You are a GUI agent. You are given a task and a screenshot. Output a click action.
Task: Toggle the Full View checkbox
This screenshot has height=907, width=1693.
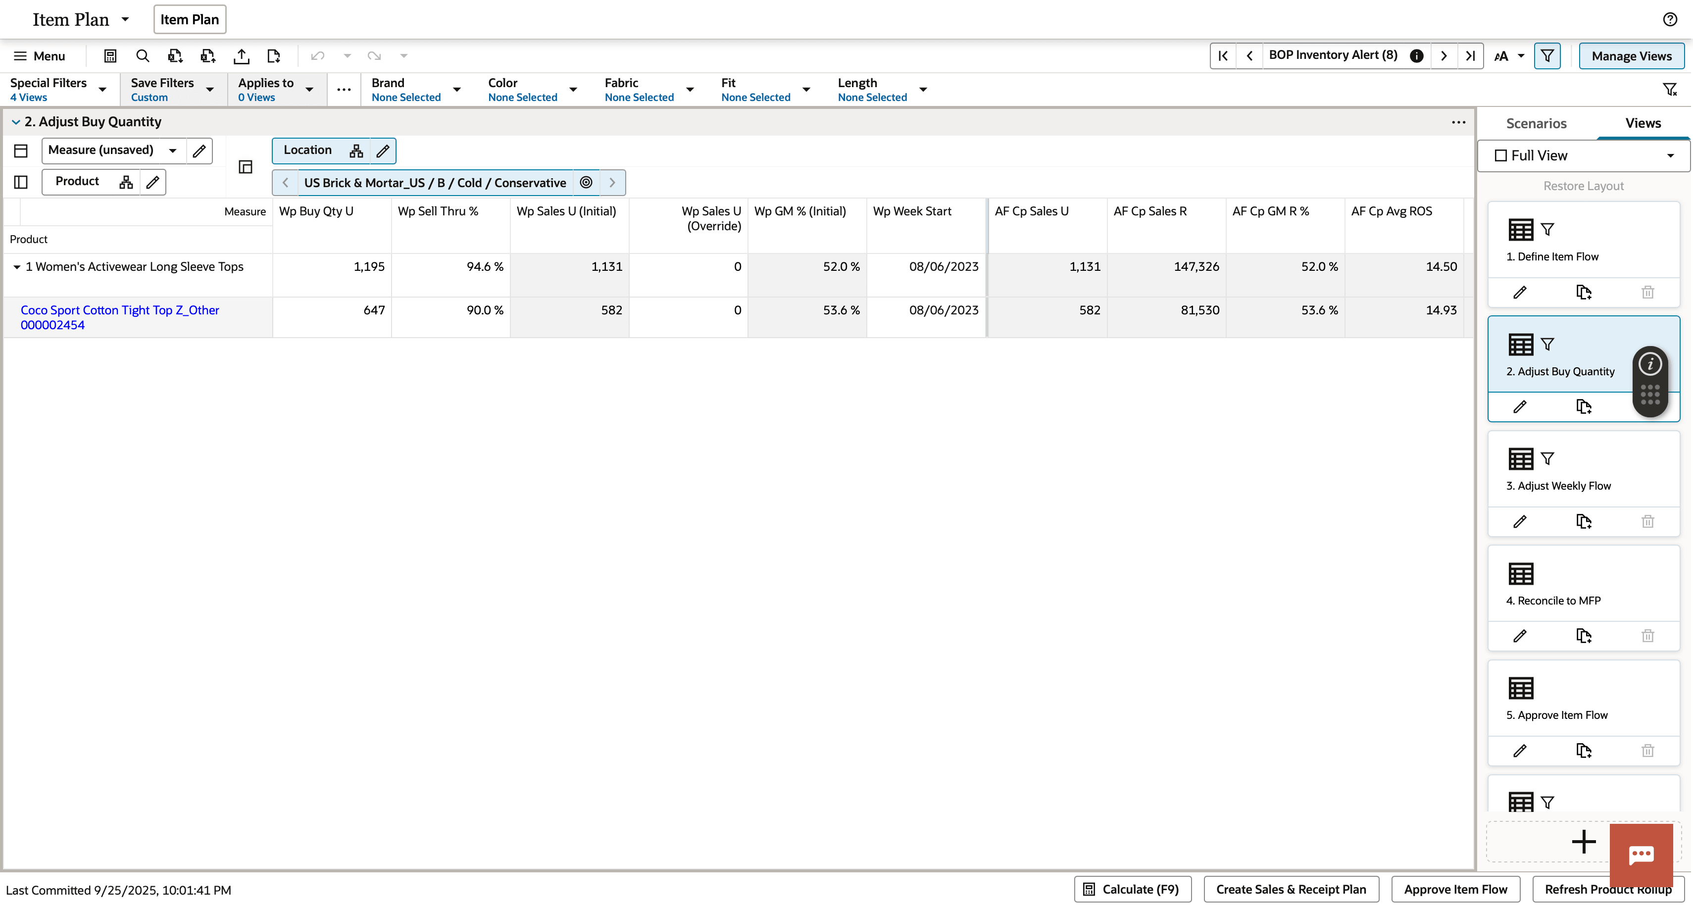[x=1502, y=155]
